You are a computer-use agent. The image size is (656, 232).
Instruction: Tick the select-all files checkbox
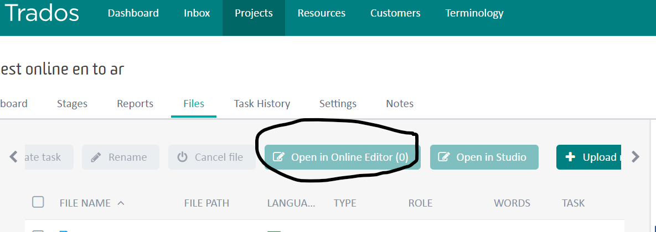(x=38, y=202)
